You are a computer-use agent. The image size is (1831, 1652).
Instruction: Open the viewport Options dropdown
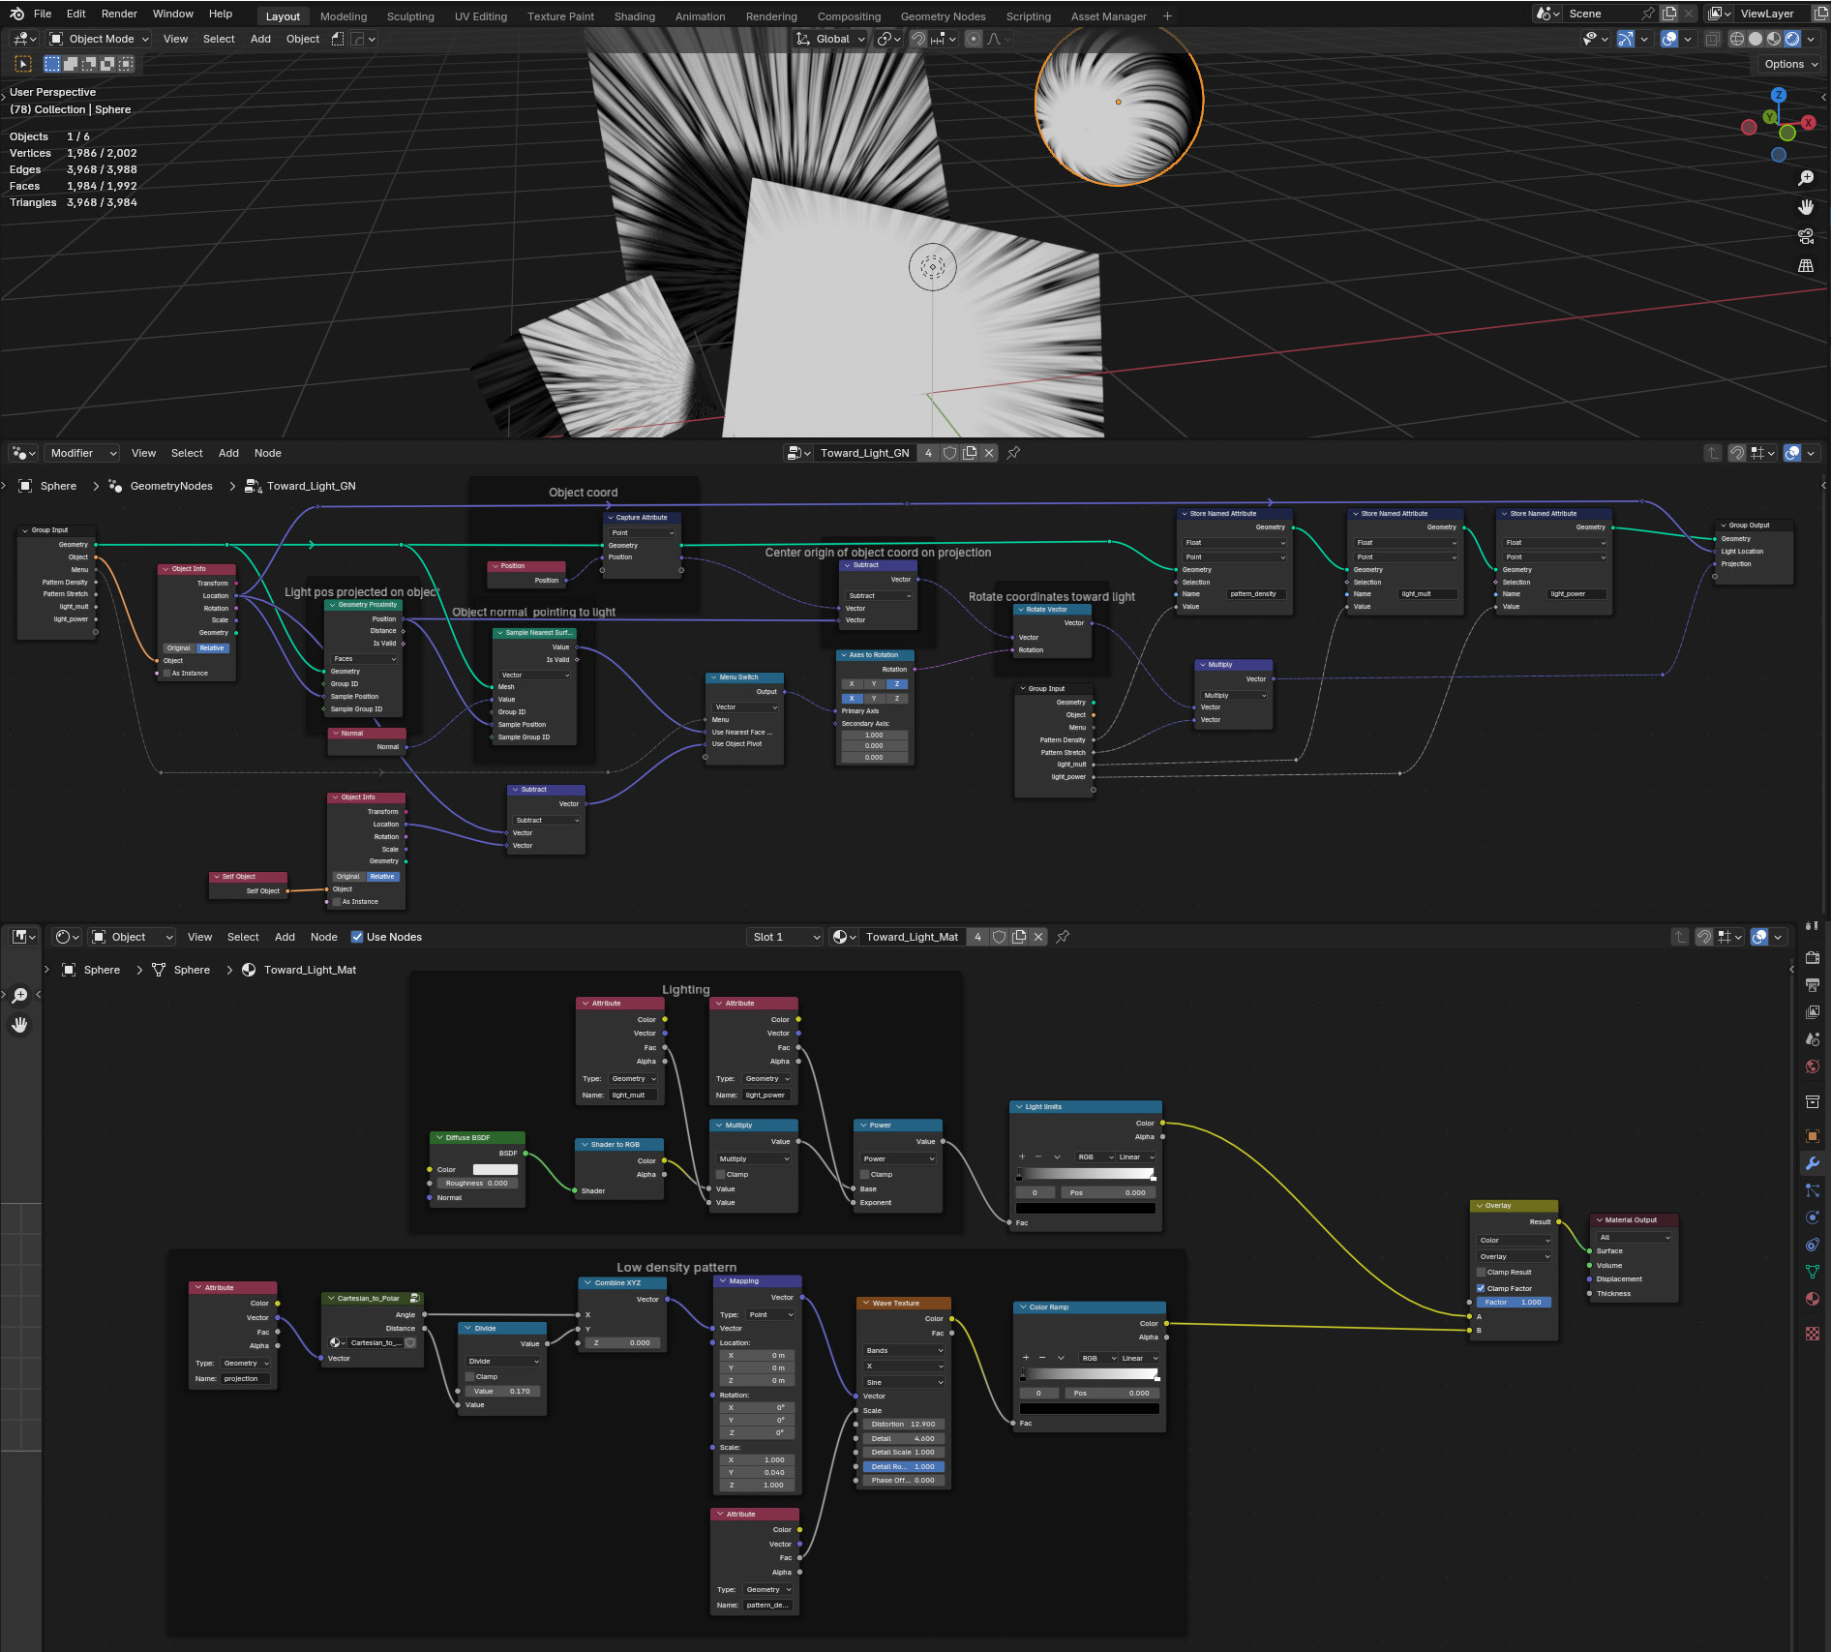[1790, 64]
